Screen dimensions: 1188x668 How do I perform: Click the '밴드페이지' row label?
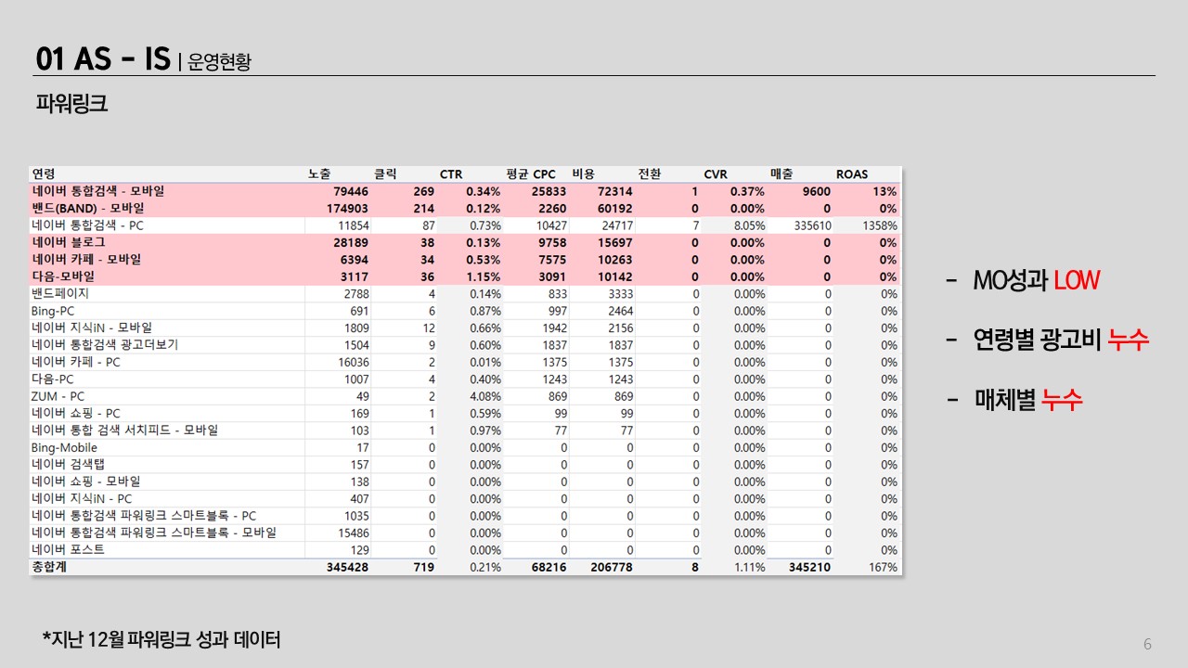point(60,293)
